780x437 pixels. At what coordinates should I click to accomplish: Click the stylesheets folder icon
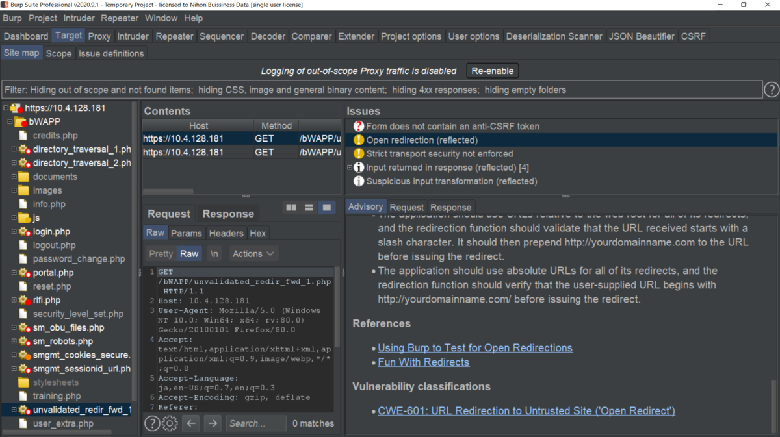click(x=24, y=382)
